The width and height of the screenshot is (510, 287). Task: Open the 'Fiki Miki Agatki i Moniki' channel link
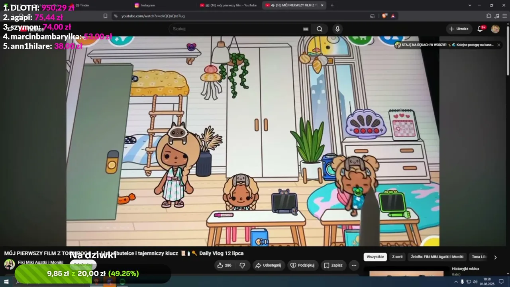41,262
